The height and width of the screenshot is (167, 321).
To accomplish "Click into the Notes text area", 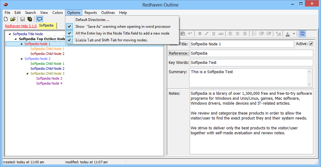I will [x=251, y=122].
